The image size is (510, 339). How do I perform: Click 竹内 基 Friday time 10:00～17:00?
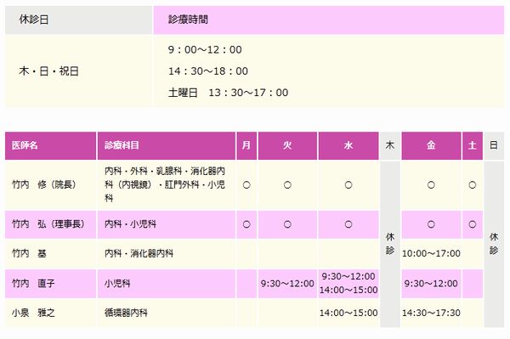pyautogui.click(x=431, y=253)
